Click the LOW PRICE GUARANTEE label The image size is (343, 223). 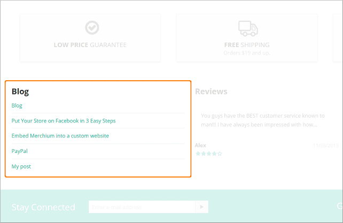click(x=90, y=45)
